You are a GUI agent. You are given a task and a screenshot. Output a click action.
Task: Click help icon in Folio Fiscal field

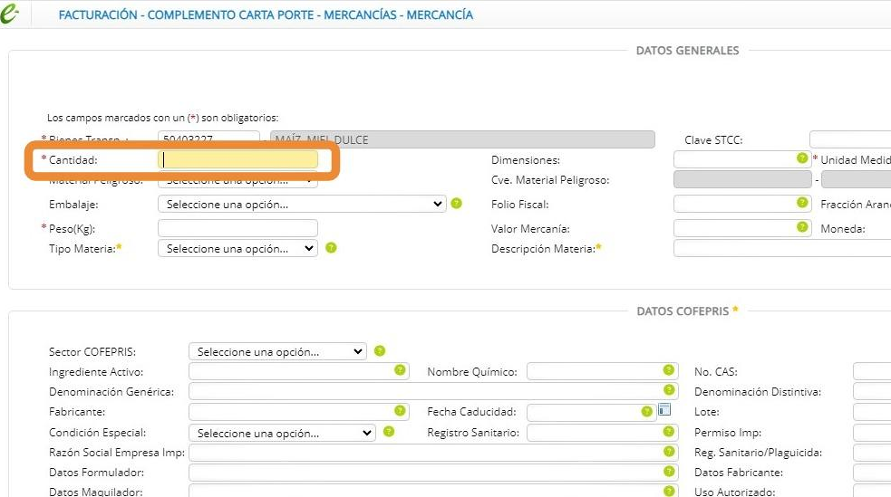click(802, 203)
